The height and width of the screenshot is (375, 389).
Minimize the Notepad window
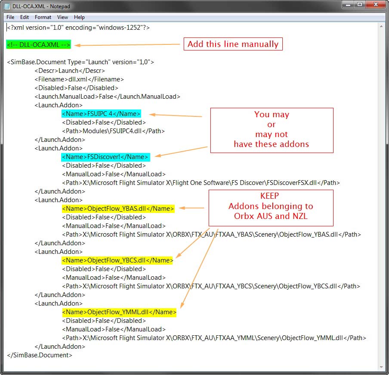tap(348, 5)
